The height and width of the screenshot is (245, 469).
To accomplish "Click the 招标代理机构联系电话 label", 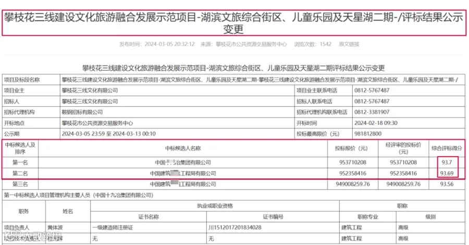I will (322, 112).
